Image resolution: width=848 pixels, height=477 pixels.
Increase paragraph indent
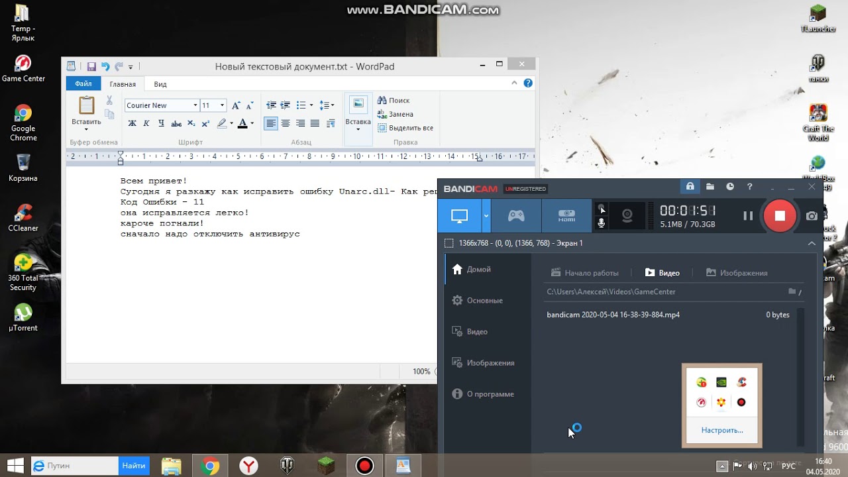tap(286, 105)
